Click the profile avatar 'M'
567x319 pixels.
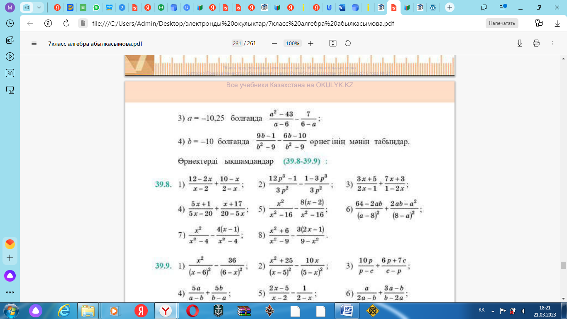click(10, 7)
